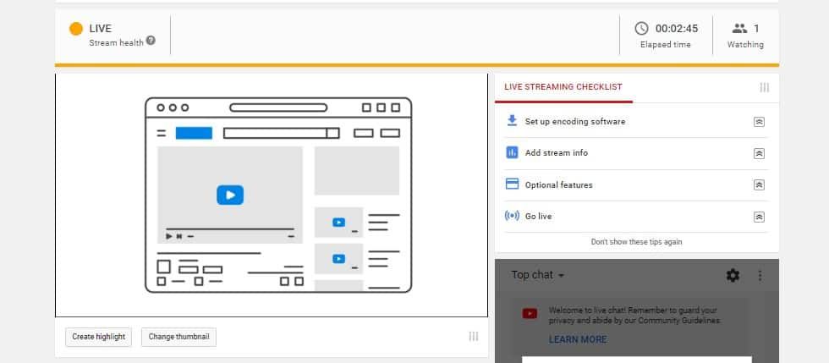The height and width of the screenshot is (363, 829).
Task: Click the stream preview play button
Action: click(229, 195)
